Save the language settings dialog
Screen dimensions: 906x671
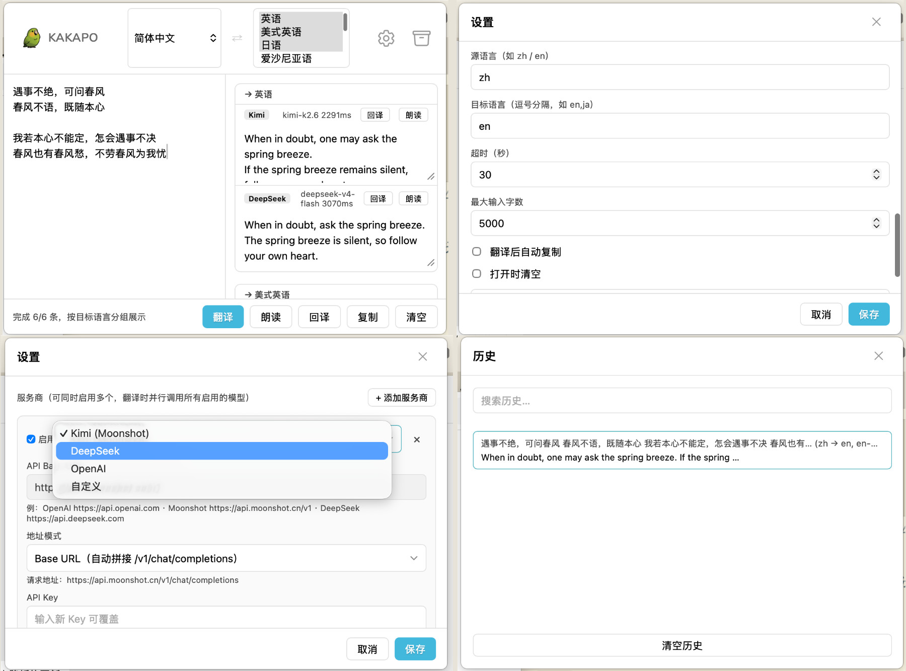coord(869,315)
